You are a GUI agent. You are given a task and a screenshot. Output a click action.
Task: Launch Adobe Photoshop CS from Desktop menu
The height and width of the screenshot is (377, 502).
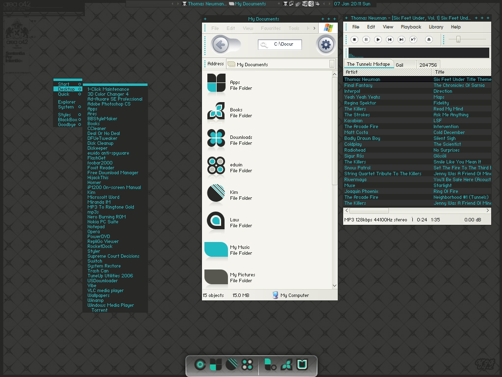click(109, 104)
